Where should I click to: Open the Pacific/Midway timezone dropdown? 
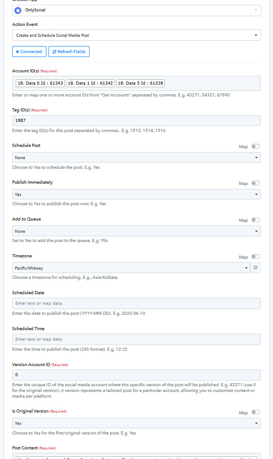pyautogui.click(x=131, y=268)
